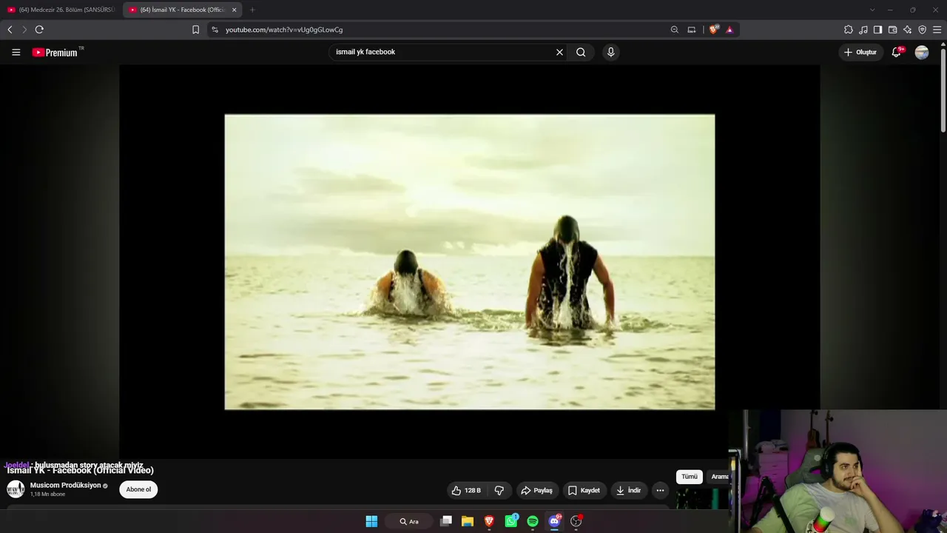947x533 pixels.
Task: Open Brave browser taskbar icon
Action: [489, 521]
